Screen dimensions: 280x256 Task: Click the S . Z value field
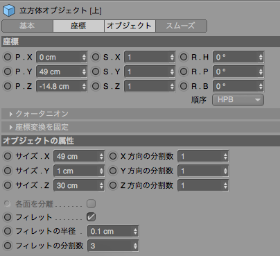[150, 86]
